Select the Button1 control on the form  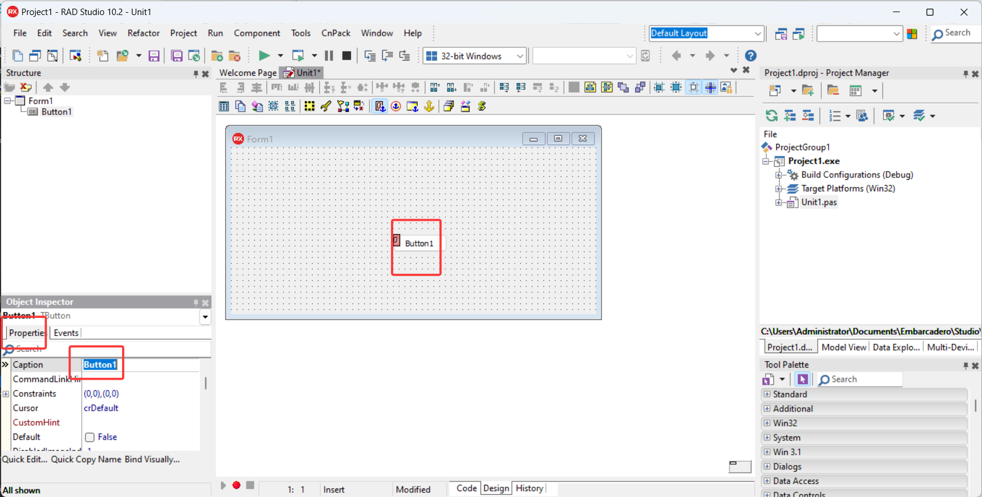[x=419, y=243]
